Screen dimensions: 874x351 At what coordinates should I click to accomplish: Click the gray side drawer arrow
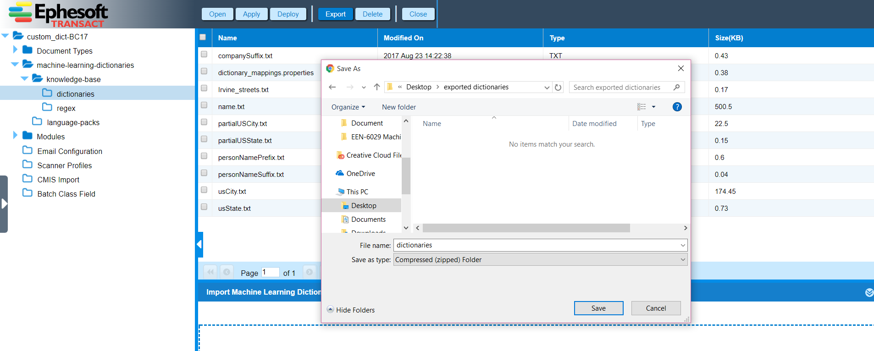point(4,204)
